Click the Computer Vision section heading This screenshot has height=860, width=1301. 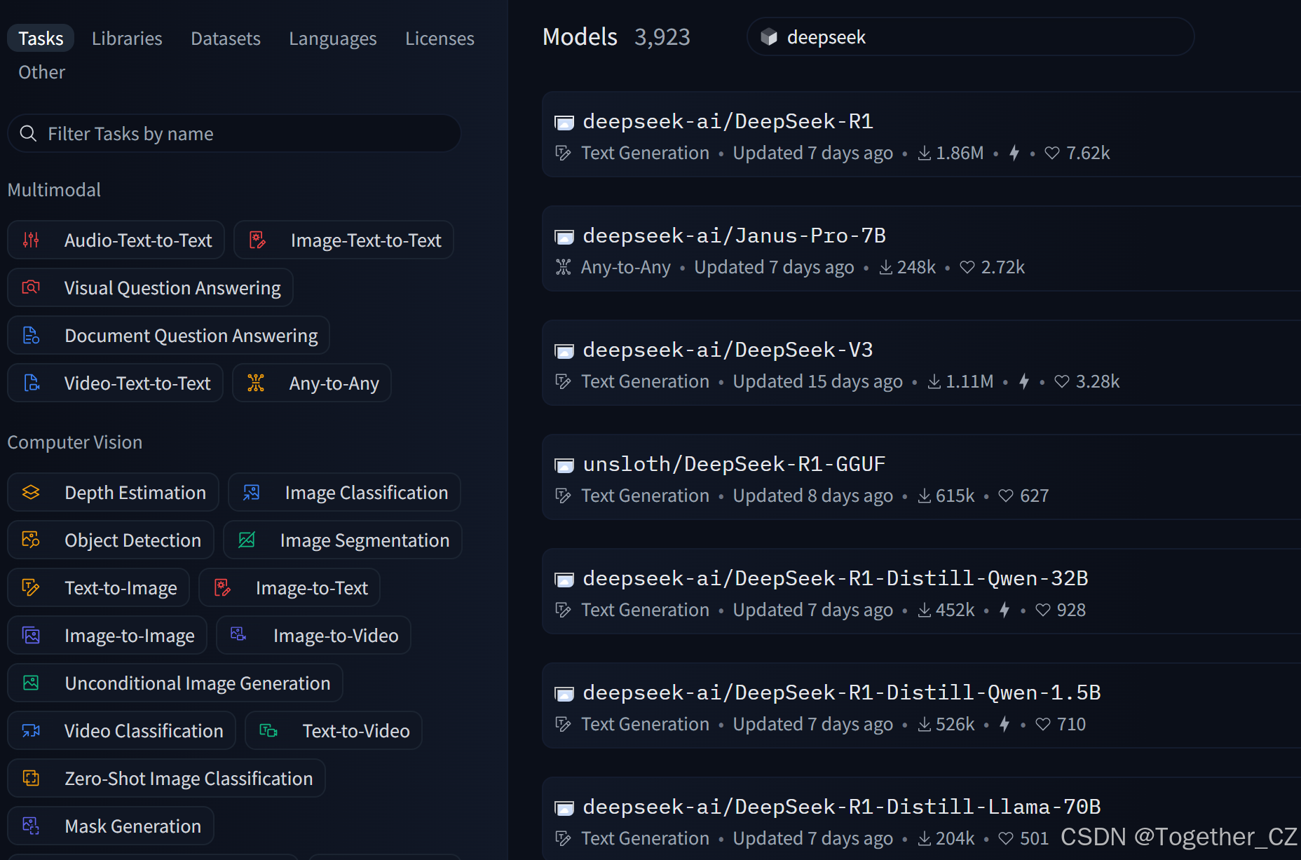[75, 442]
